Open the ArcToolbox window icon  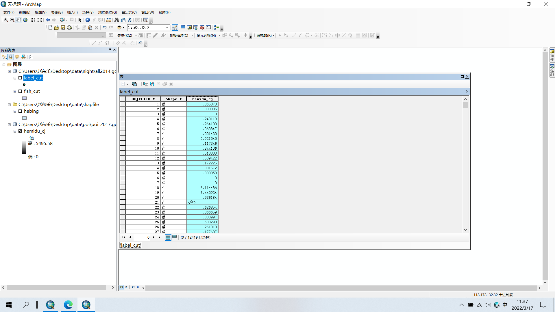point(202,27)
